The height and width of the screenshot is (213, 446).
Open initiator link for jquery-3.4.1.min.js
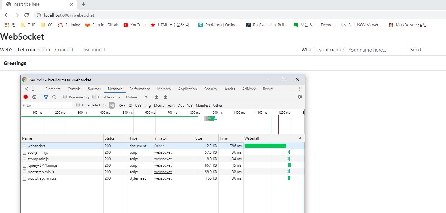(x=163, y=165)
